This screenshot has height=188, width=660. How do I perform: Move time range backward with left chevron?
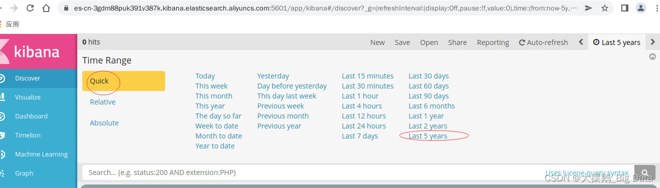click(581, 42)
